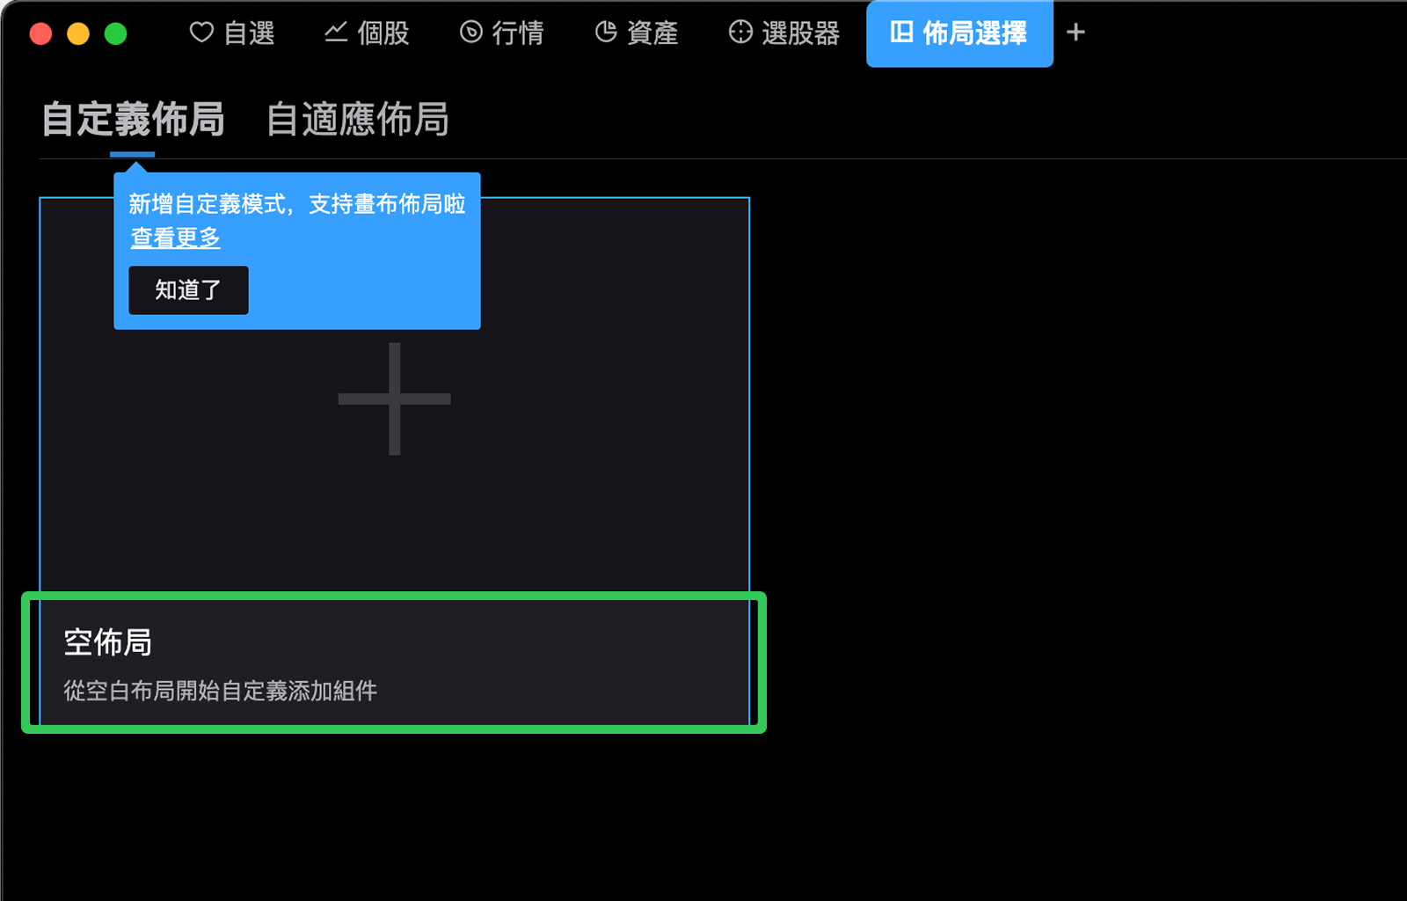Open the 查看更多 link in the tooltip

tap(175, 238)
